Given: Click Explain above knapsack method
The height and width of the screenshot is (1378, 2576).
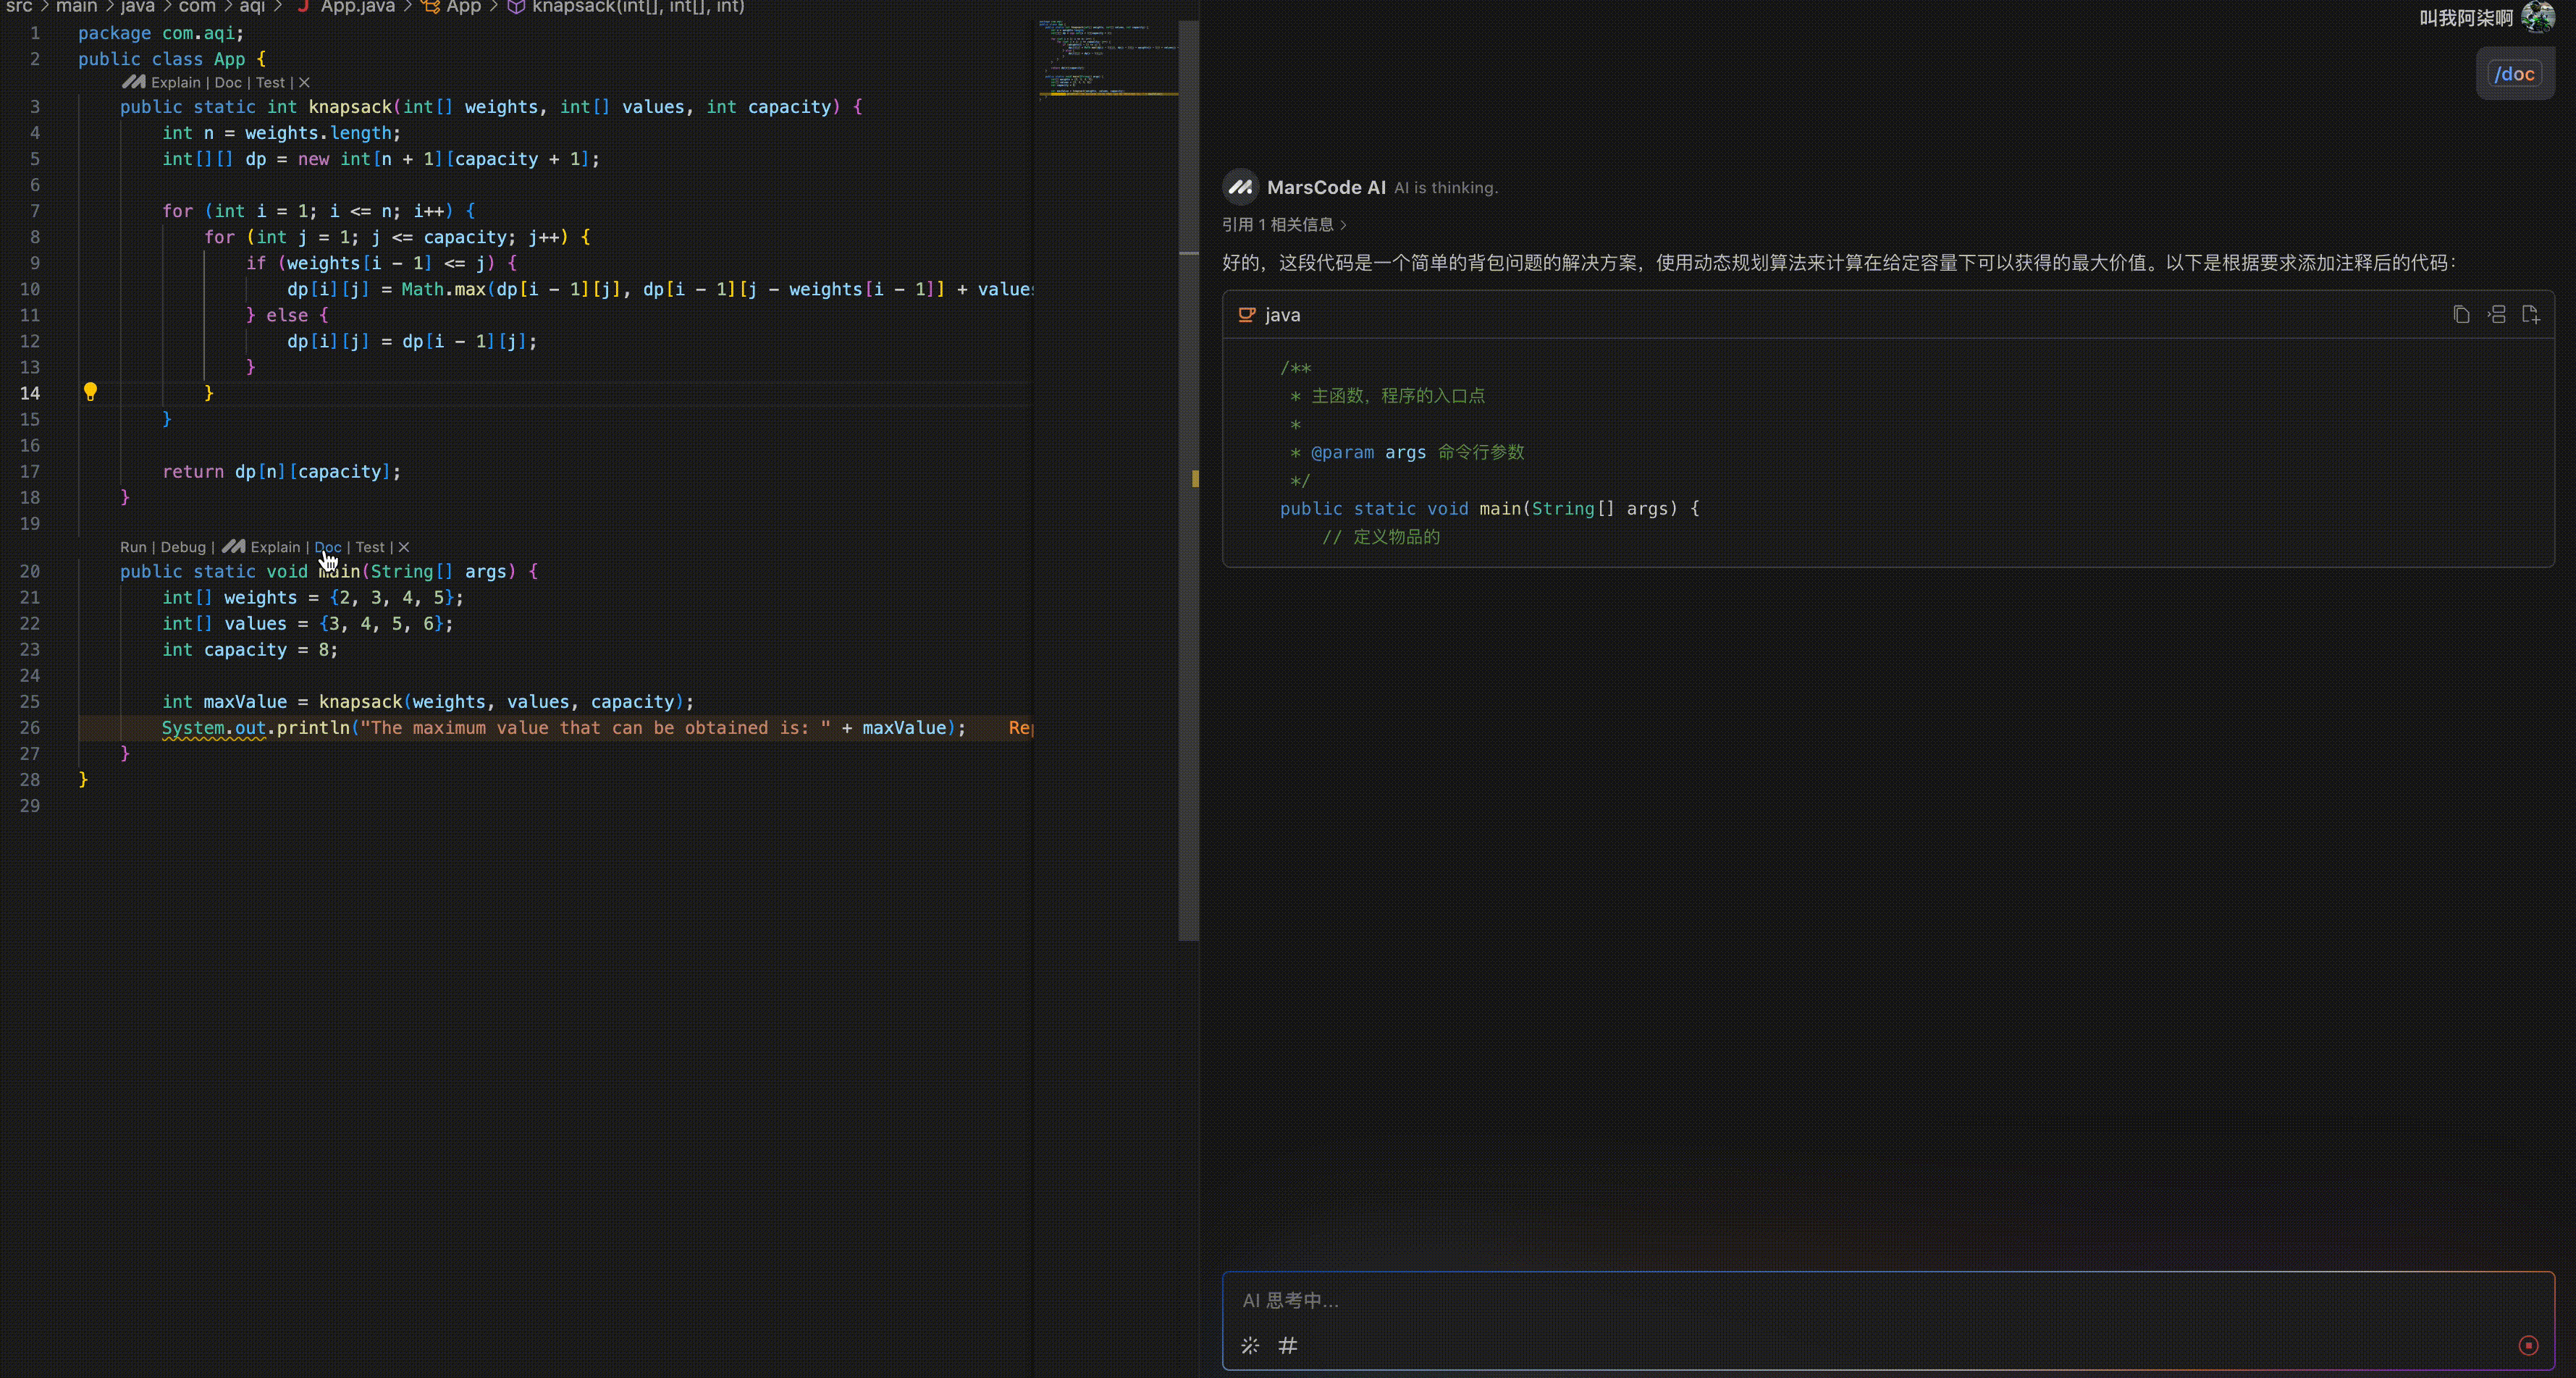Looking at the screenshot, I should tap(175, 83).
